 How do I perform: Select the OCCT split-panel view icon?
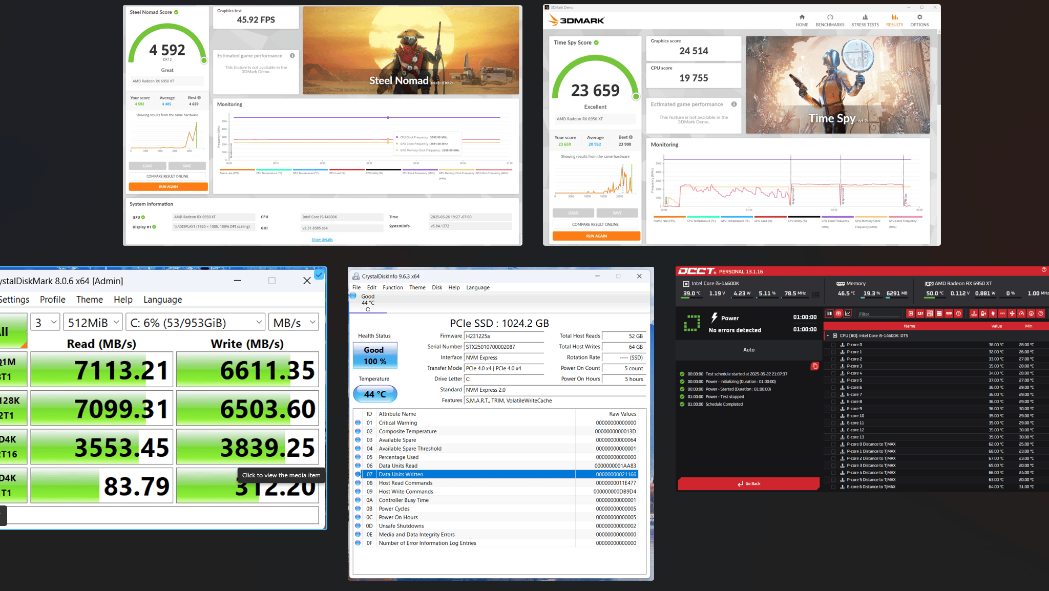(x=829, y=313)
